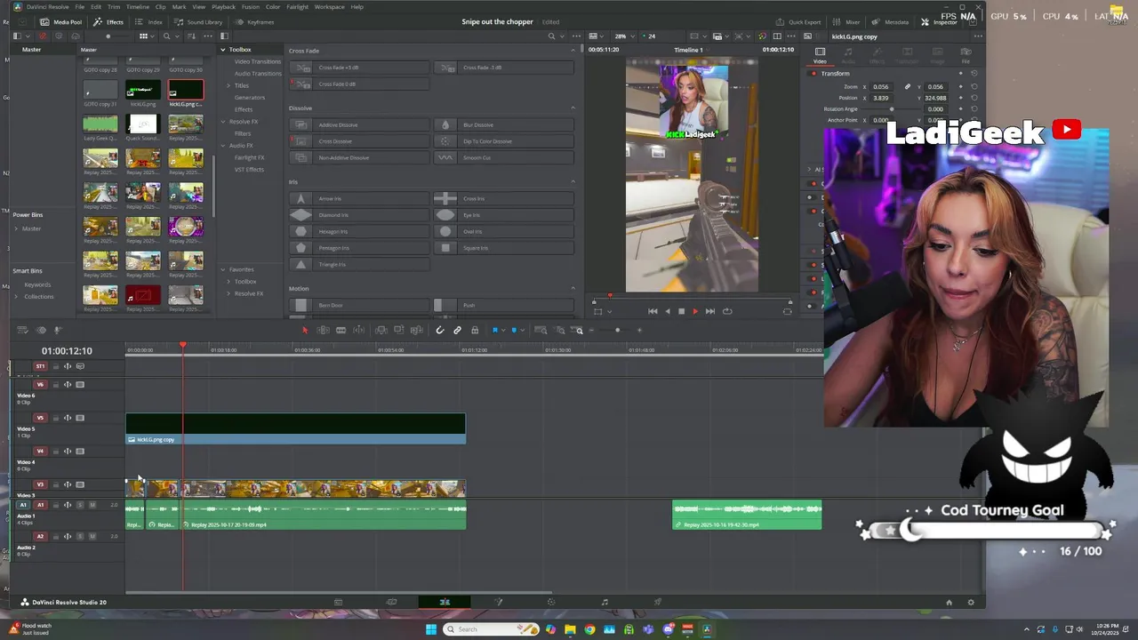The height and width of the screenshot is (640, 1138).
Task: Toggle timeline Snapping magnet icon
Action: coord(440,331)
